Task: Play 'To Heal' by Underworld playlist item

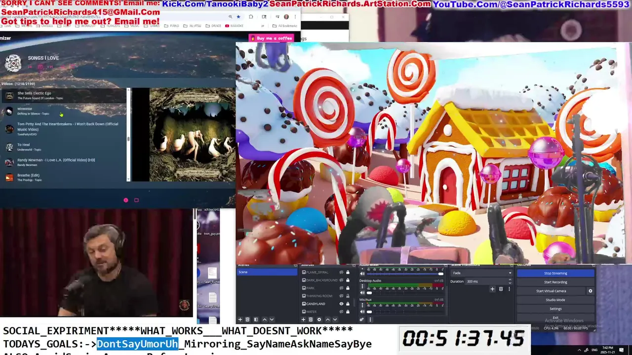Action: [x=63, y=147]
